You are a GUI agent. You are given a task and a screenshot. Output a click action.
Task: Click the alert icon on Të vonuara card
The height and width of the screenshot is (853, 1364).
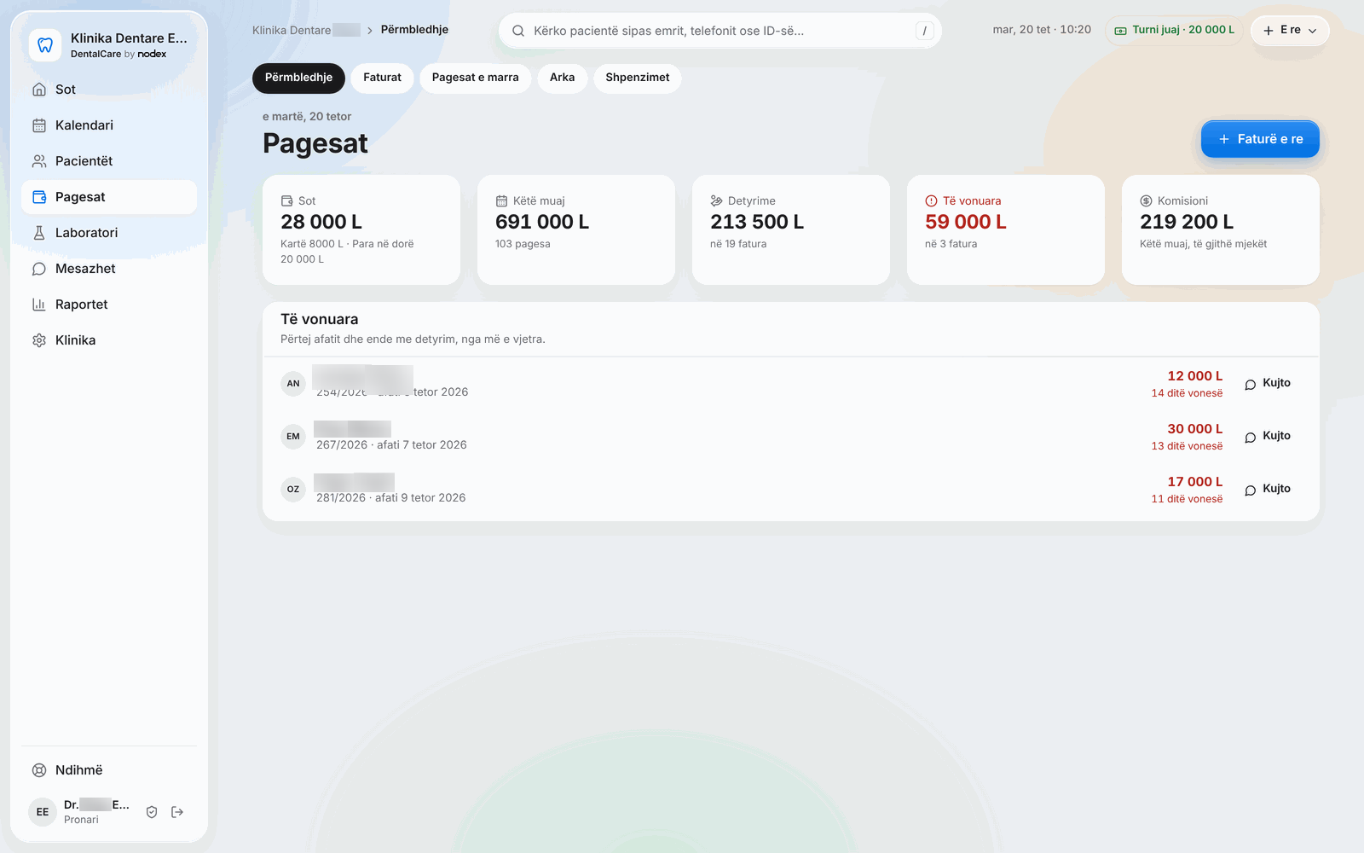(x=931, y=201)
